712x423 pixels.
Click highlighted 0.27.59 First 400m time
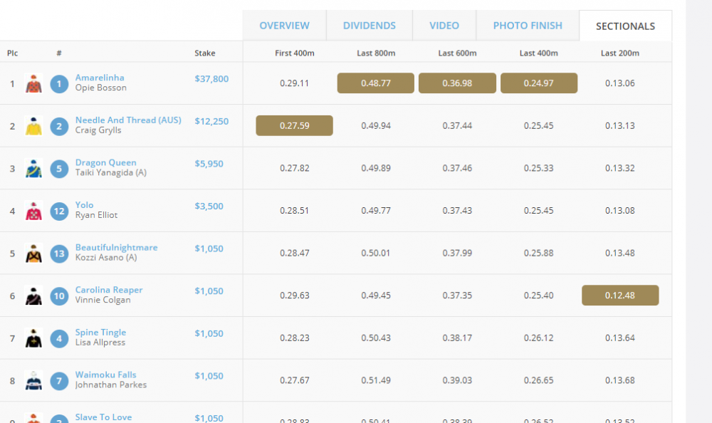[294, 125]
